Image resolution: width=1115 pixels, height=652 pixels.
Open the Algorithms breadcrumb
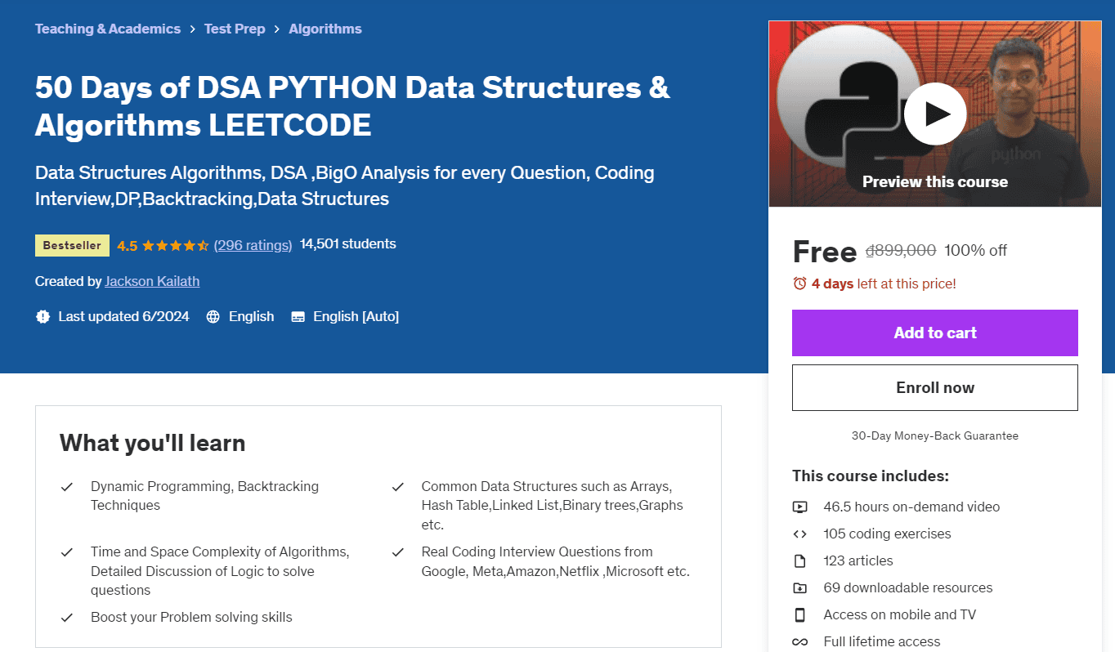tap(325, 29)
